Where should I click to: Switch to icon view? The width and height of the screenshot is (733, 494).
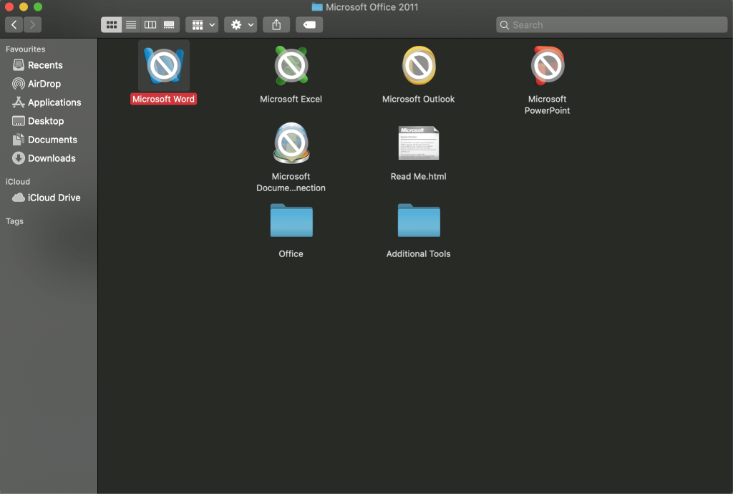pyautogui.click(x=111, y=25)
